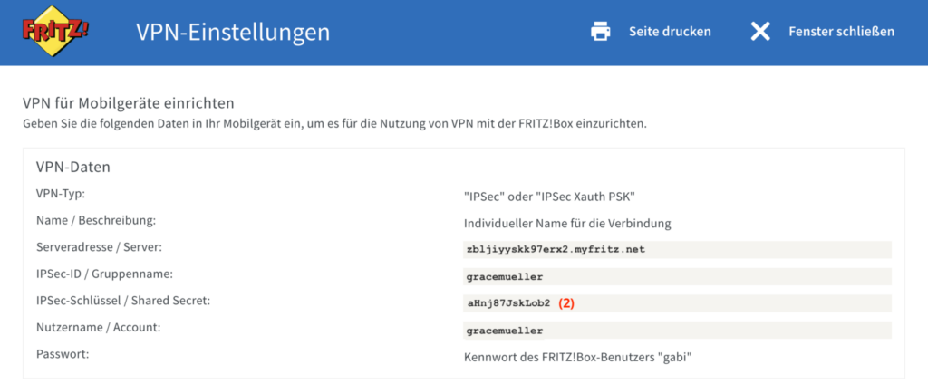Viewport: 928px width, 384px height.
Task: Click the Name / Beschreibung label
Action: click(x=96, y=221)
